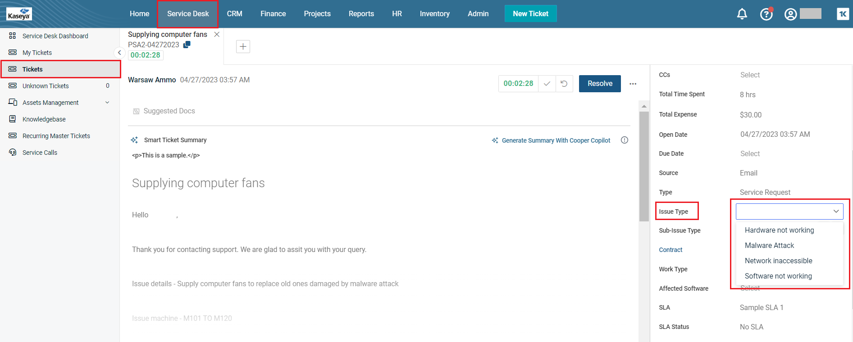Click the info icon beside Generate Summary
853x342 pixels.
(624, 140)
